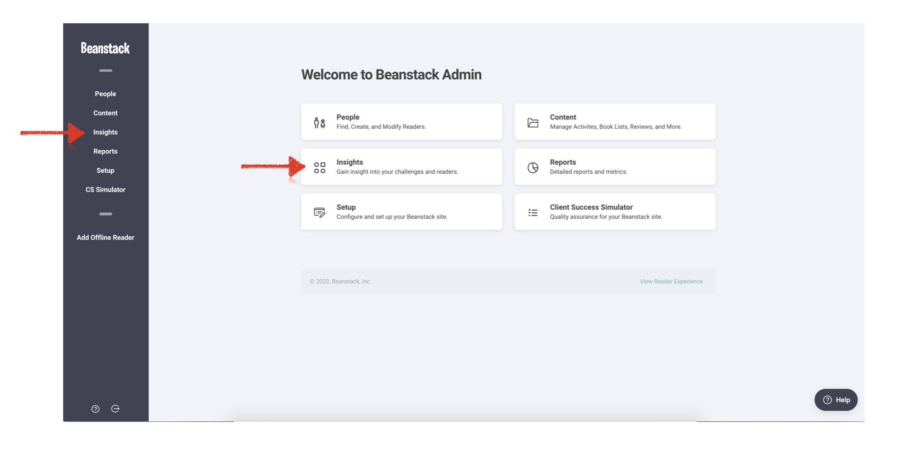Open Setup in the sidebar menu

click(x=105, y=170)
